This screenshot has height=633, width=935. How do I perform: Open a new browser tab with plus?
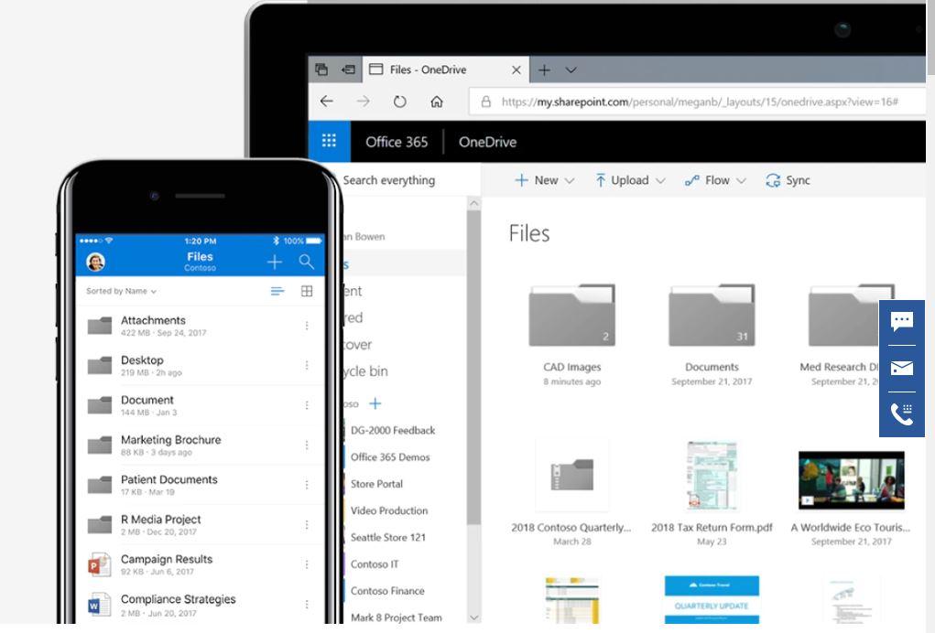(544, 70)
